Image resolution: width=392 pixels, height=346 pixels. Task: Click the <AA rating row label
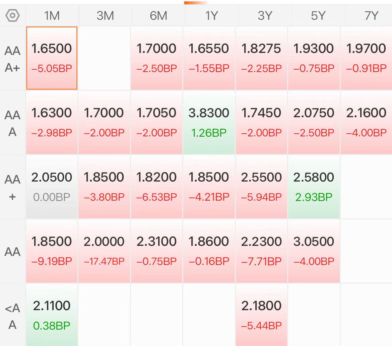coord(12,316)
